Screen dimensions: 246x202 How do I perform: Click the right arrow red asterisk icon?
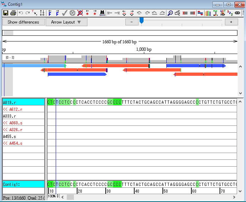pos(95,13)
